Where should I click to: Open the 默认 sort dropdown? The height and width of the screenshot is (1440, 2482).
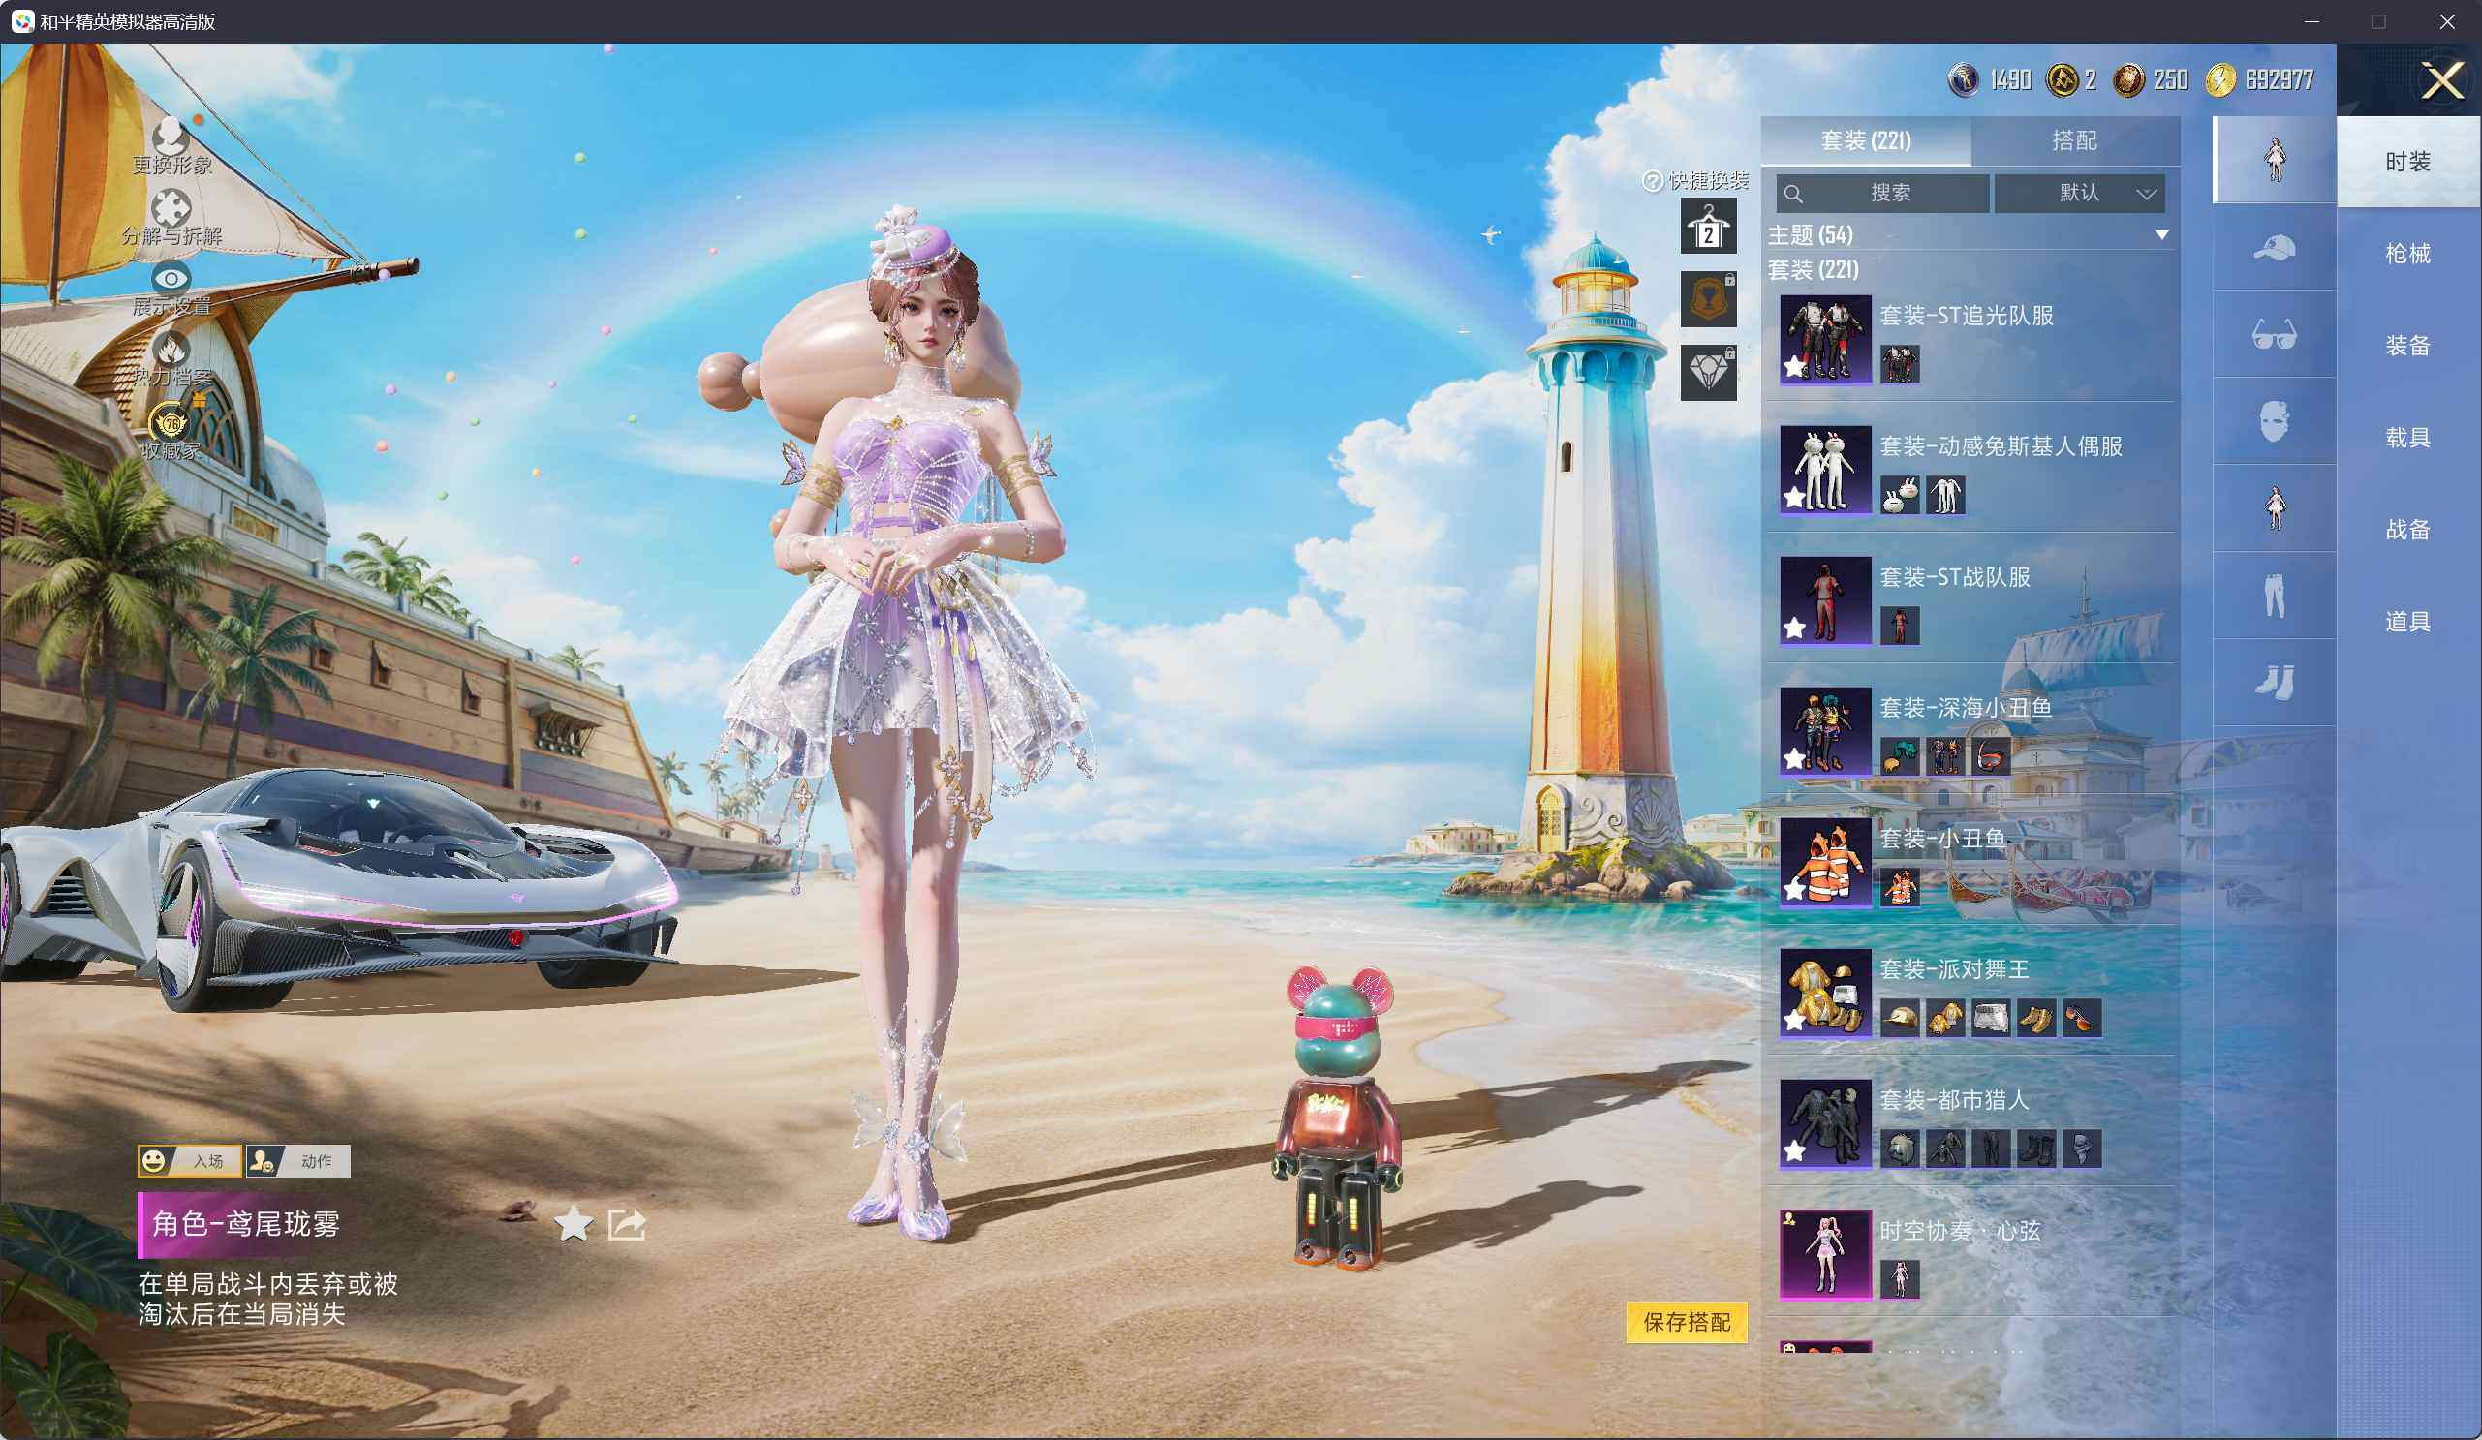(2079, 193)
